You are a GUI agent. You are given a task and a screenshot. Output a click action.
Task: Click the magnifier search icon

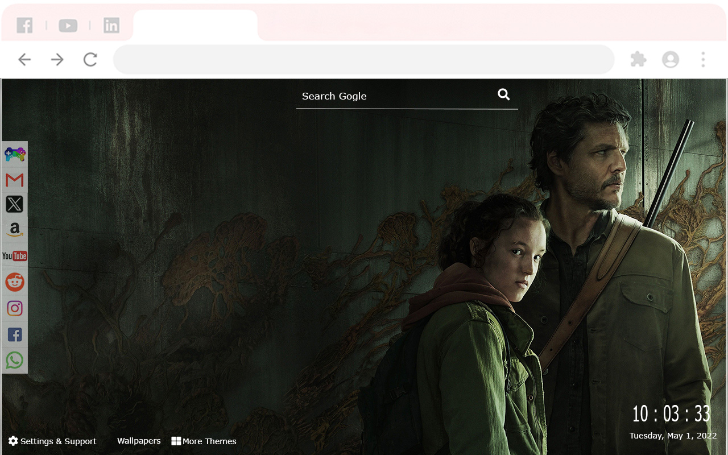coord(503,94)
